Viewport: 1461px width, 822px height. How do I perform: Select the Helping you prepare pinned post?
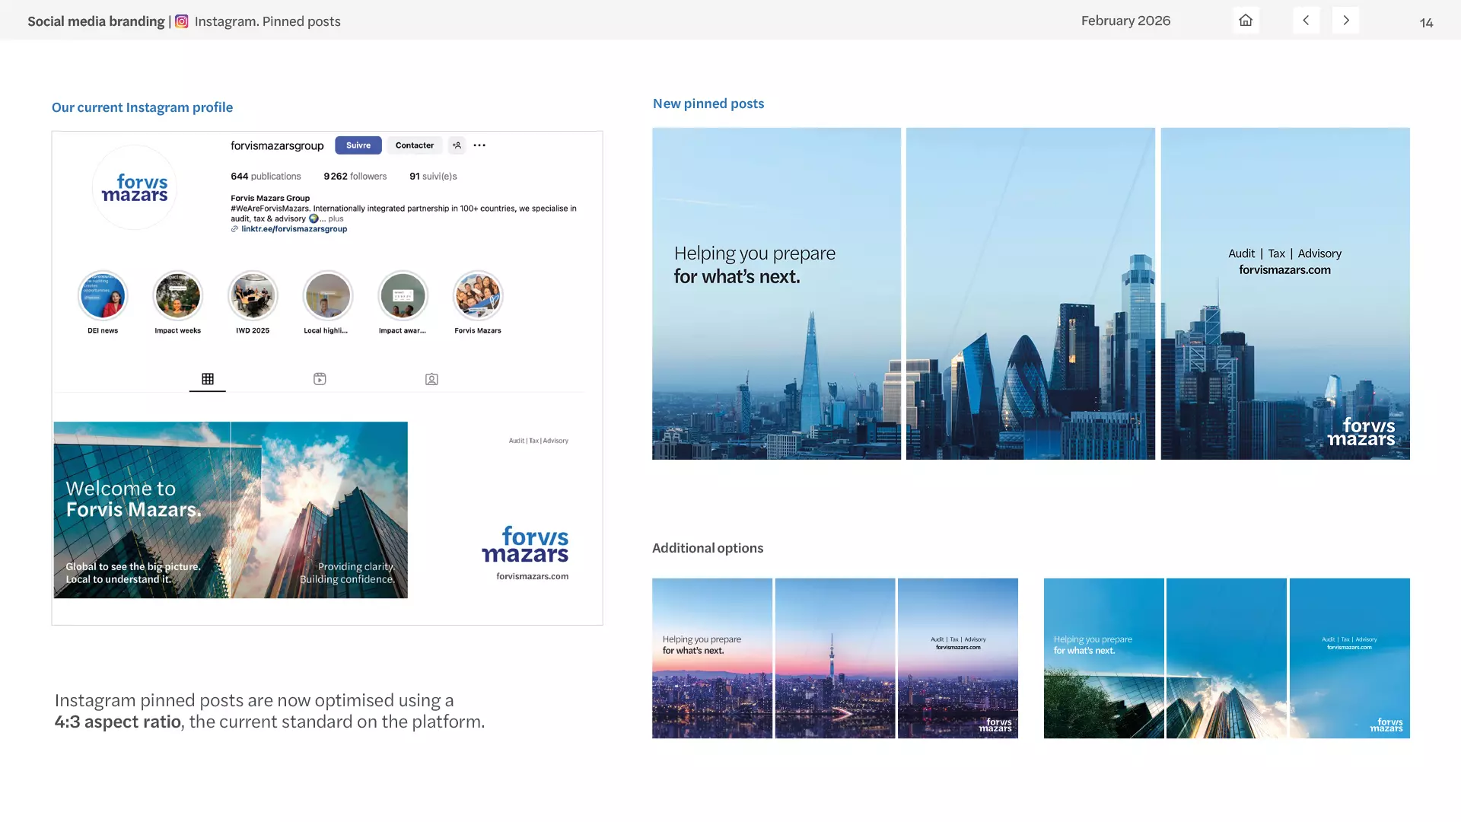point(775,293)
